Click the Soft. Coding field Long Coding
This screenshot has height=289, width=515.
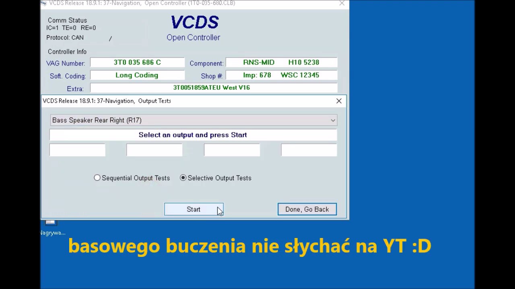(x=137, y=75)
